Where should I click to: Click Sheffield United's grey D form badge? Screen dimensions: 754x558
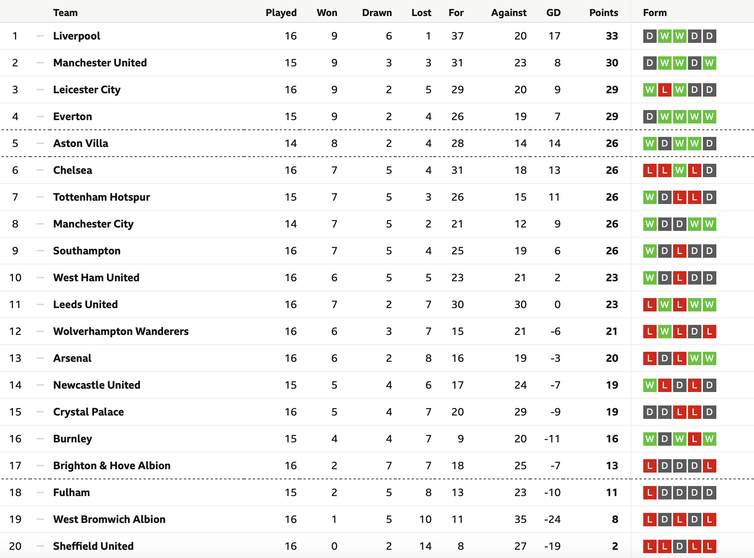[x=679, y=546]
